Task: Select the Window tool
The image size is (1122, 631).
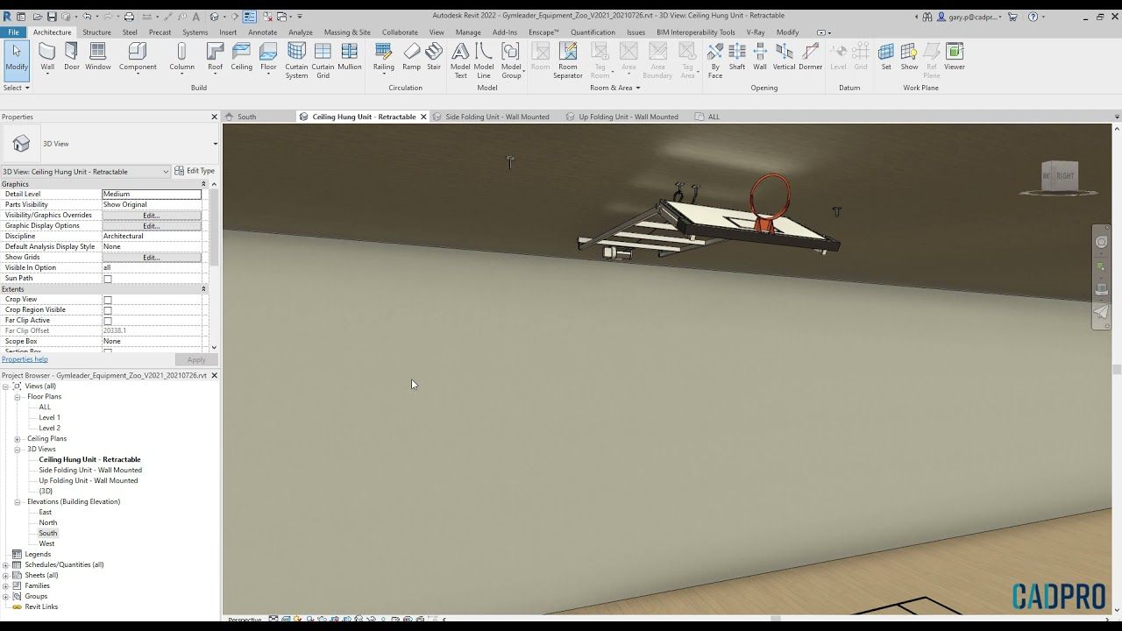Action: pyautogui.click(x=98, y=57)
